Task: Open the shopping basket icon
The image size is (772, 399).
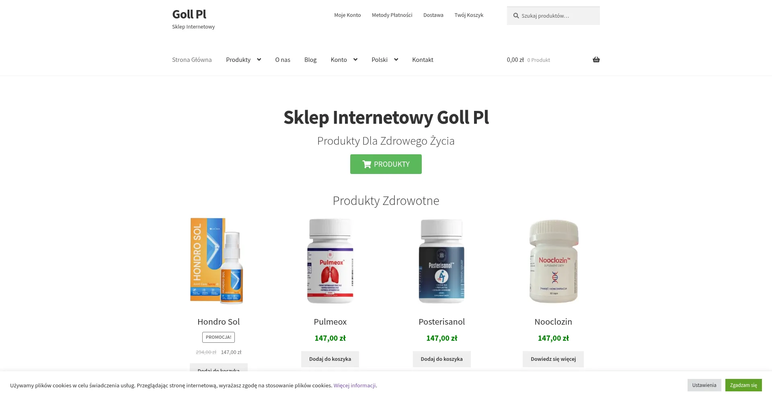Action: (596, 59)
